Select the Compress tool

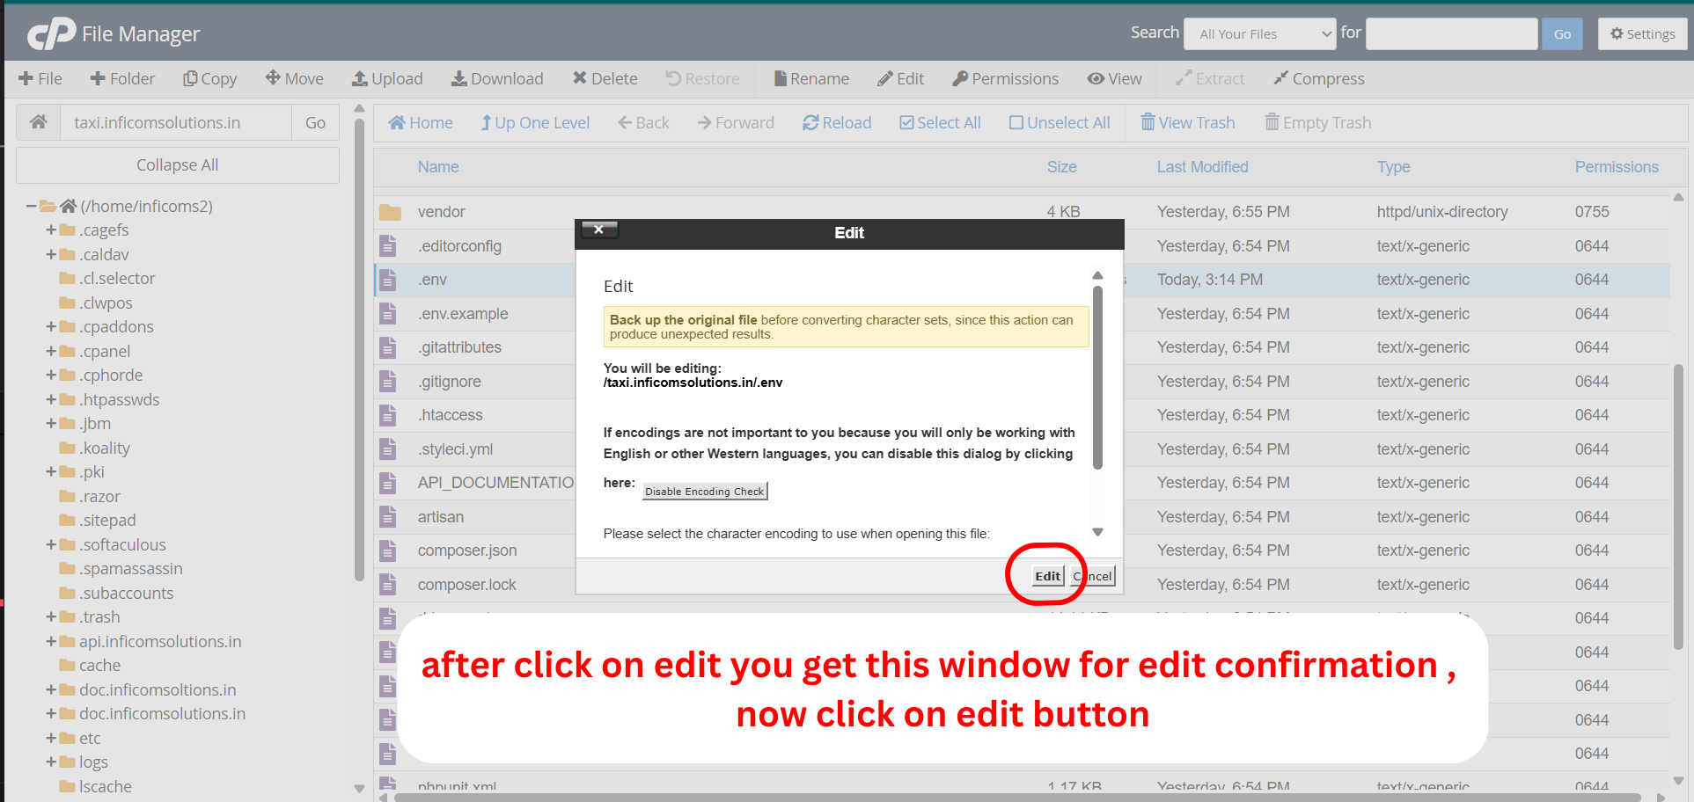(1318, 78)
